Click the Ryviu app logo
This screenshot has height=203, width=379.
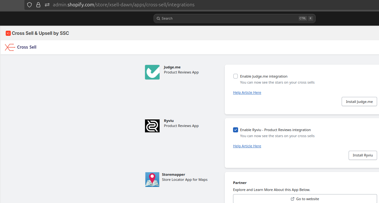[152, 126]
